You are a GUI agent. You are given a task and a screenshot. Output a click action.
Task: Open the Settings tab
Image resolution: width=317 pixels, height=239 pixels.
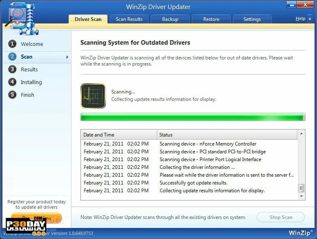click(x=252, y=19)
